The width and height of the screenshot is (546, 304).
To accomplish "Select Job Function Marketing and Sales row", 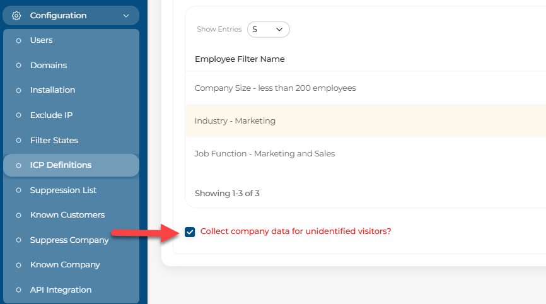I will [265, 154].
